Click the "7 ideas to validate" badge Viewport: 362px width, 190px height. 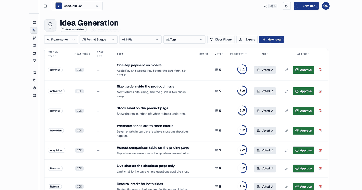pyautogui.click(x=73, y=30)
